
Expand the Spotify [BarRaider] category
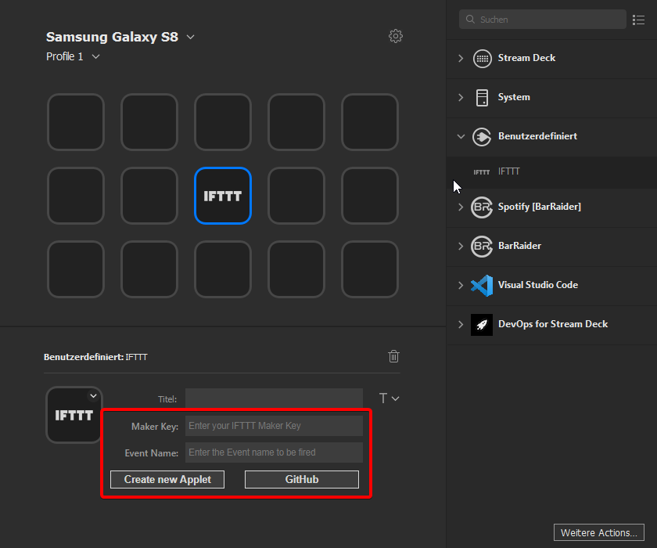[461, 207]
